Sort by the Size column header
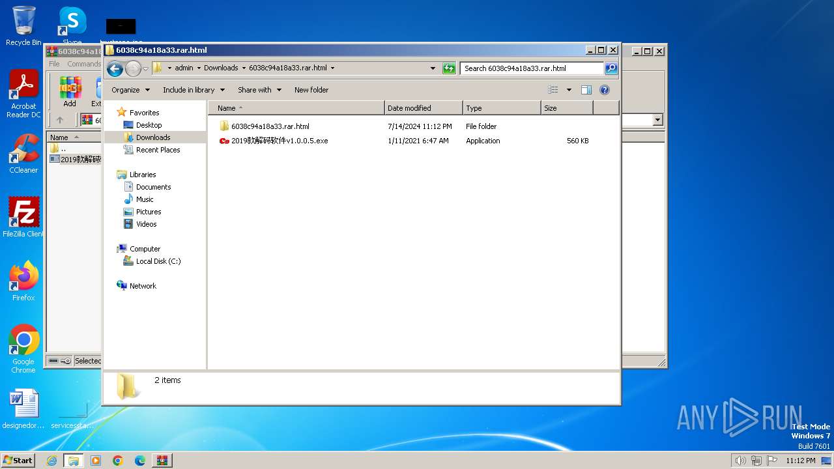 (567, 108)
